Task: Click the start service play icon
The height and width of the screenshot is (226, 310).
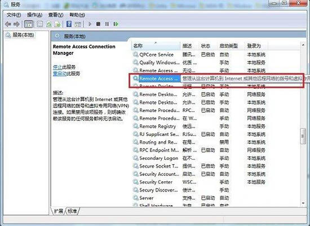Action: [x=90, y=24]
